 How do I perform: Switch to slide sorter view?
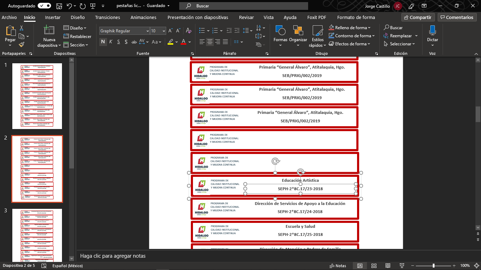(374, 266)
